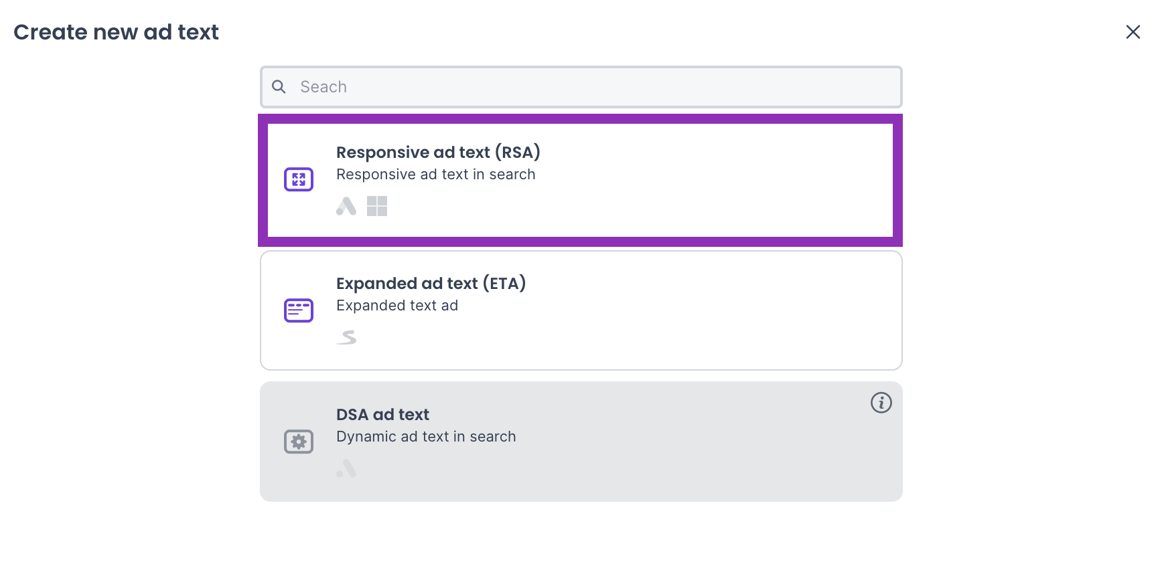Select the DSA ad text title
The image size is (1160, 582).
point(382,415)
